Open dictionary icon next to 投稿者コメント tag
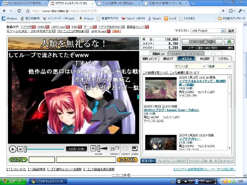247x185 pixels. (147, 27)
